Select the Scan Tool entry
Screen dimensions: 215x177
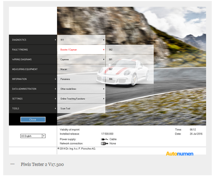pos(81,108)
